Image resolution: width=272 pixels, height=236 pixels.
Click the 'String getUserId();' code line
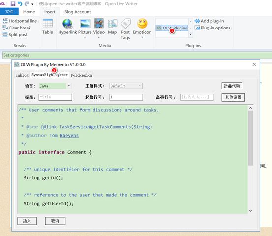point(49,204)
